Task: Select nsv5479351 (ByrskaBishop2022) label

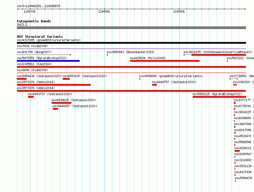Action: click(42, 58)
